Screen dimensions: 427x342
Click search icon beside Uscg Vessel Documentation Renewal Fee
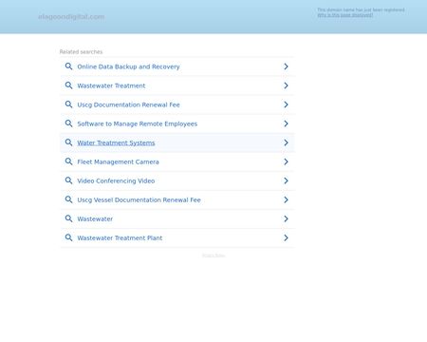pos(68,199)
